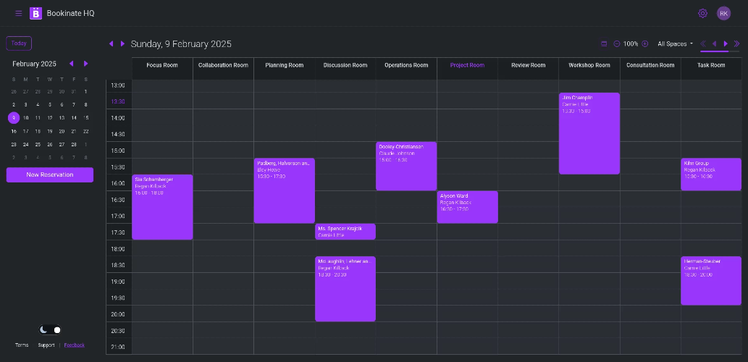Select the Project Room column header
The image size is (748, 362).
pyautogui.click(x=467, y=65)
